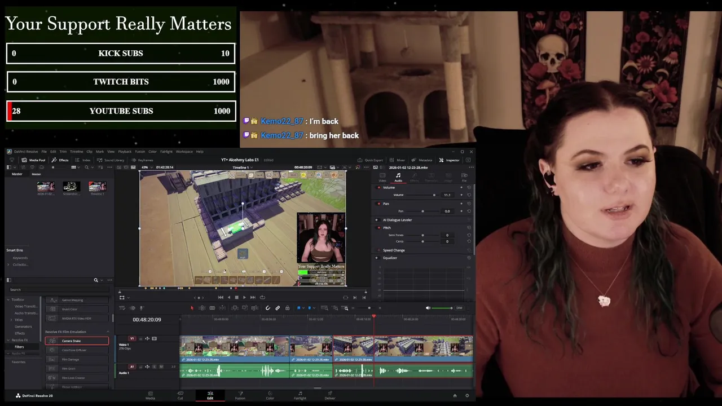The width and height of the screenshot is (722, 406).
Task: Open the Timeline menu
Action: tap(77, 152)
